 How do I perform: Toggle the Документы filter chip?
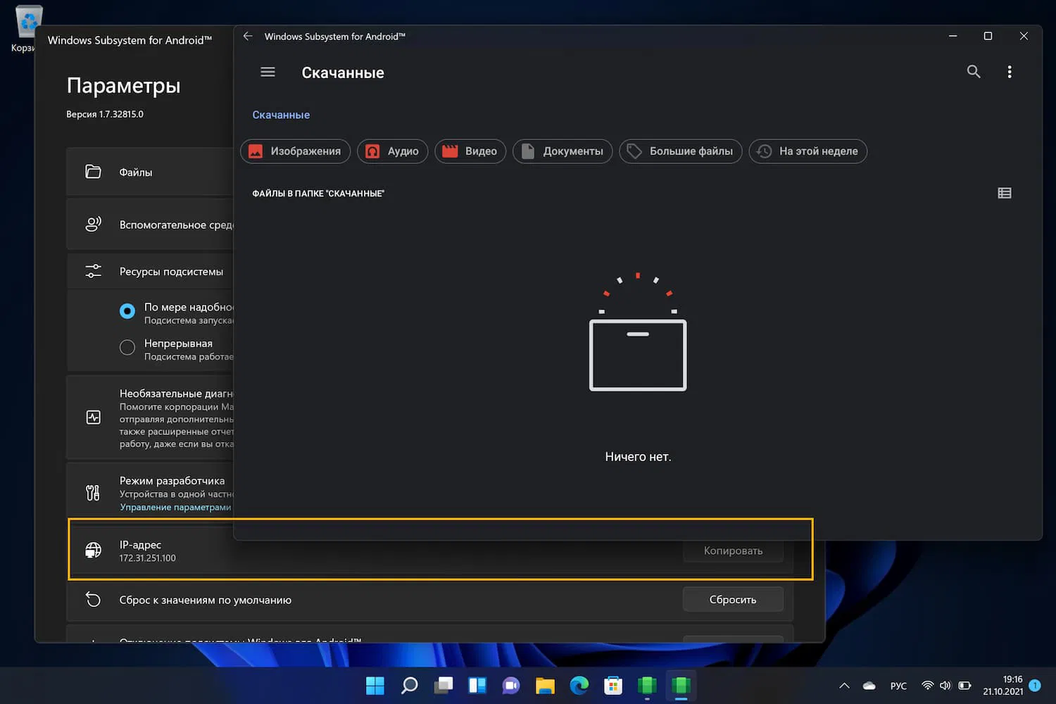(562, 151)
